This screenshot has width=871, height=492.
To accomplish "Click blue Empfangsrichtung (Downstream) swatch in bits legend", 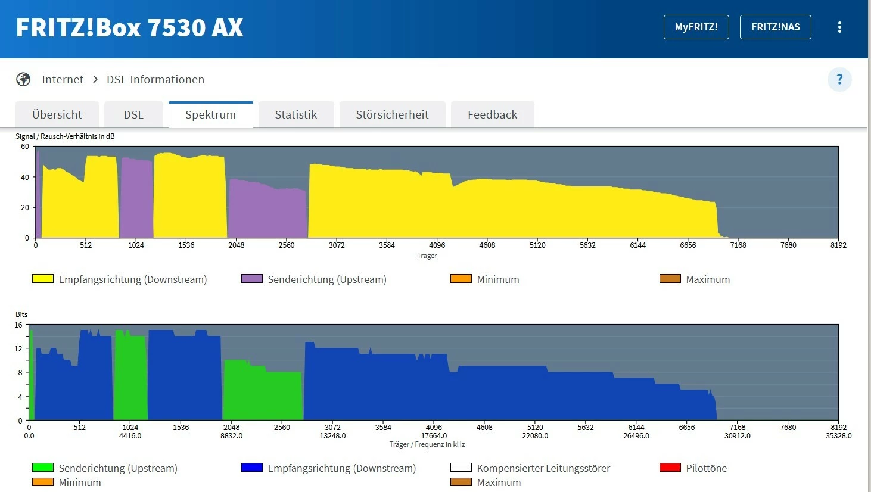I will pyautogui.click(x=252, y=468).
